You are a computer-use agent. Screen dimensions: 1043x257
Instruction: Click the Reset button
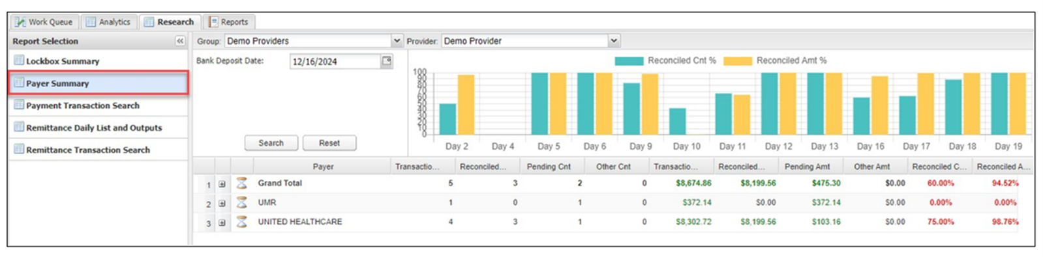pyautogui.click(x=329, y=143)
